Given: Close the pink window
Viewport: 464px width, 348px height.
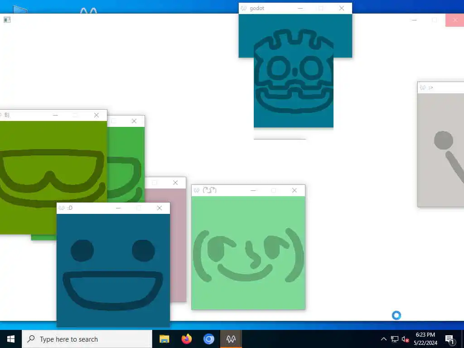Looking at the screenshot, I should click(175, 183).
